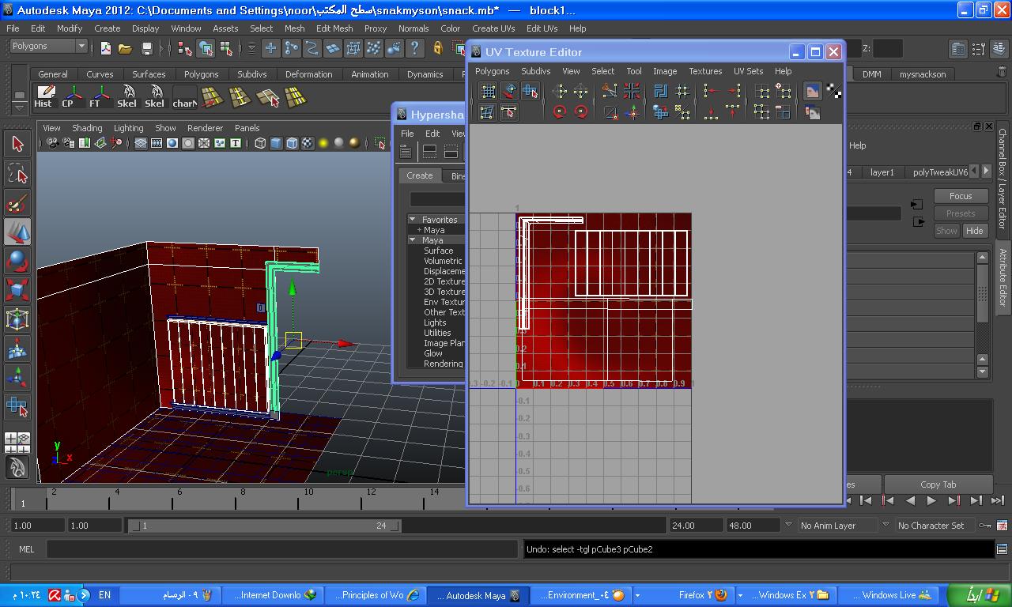Expand the + Maya favorites entry
Screen dimensions: 1012x607
[x=431, y=229]
